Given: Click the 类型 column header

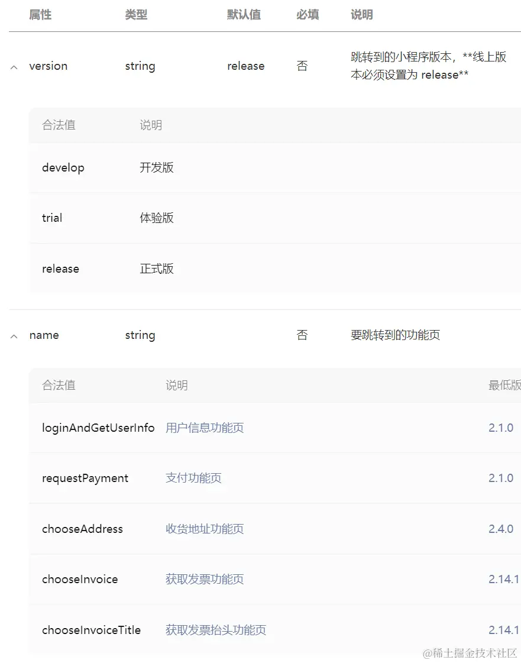Looking at the screenshot, I should [136, 15].
